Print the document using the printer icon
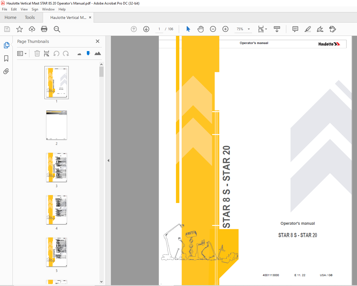 (44, 29)
